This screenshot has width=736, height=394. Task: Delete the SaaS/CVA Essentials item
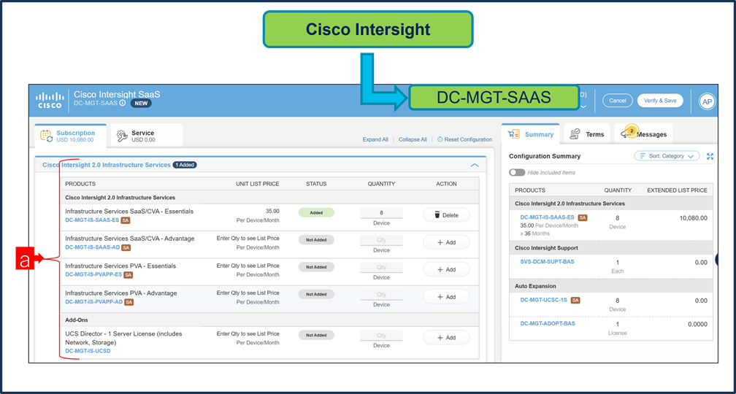click(x=446, y=215)
